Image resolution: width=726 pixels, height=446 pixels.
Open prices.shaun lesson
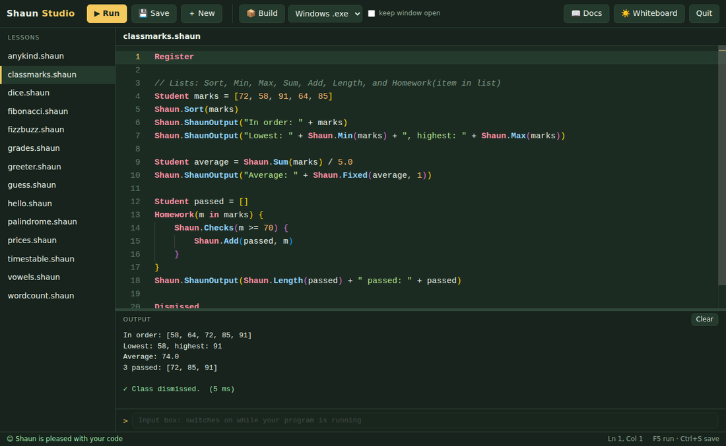[x=57, y=240]
